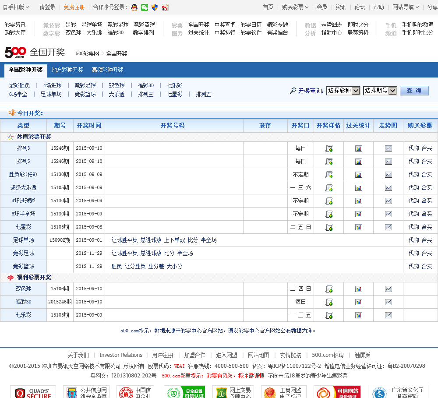Image resolution: width=438 pixels, height=398 pixels.
Task: Click the 查询 button
Action: pos(414,91)
